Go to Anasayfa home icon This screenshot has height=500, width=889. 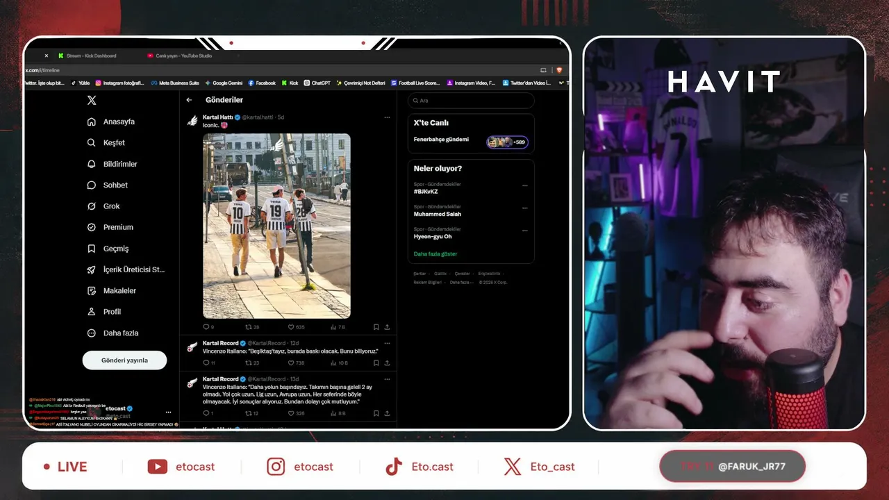click(91, 122)
